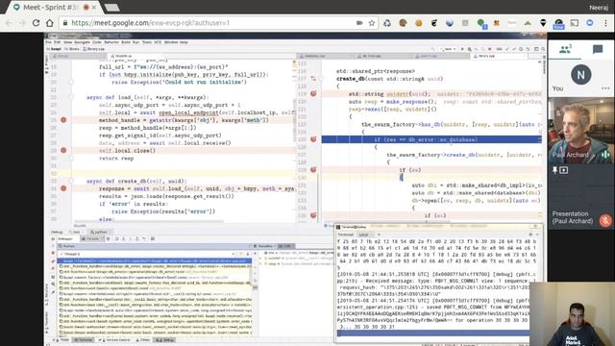Collapse fold at return resp line
This screenshot has width=615, height=346.
[x=71, y=158]
